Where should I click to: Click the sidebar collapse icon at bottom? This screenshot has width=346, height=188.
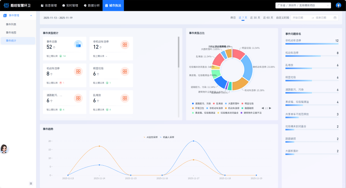click(x=31, y=183)
